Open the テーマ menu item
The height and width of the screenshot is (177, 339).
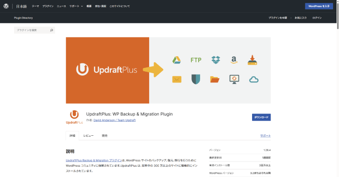point(35,6)
